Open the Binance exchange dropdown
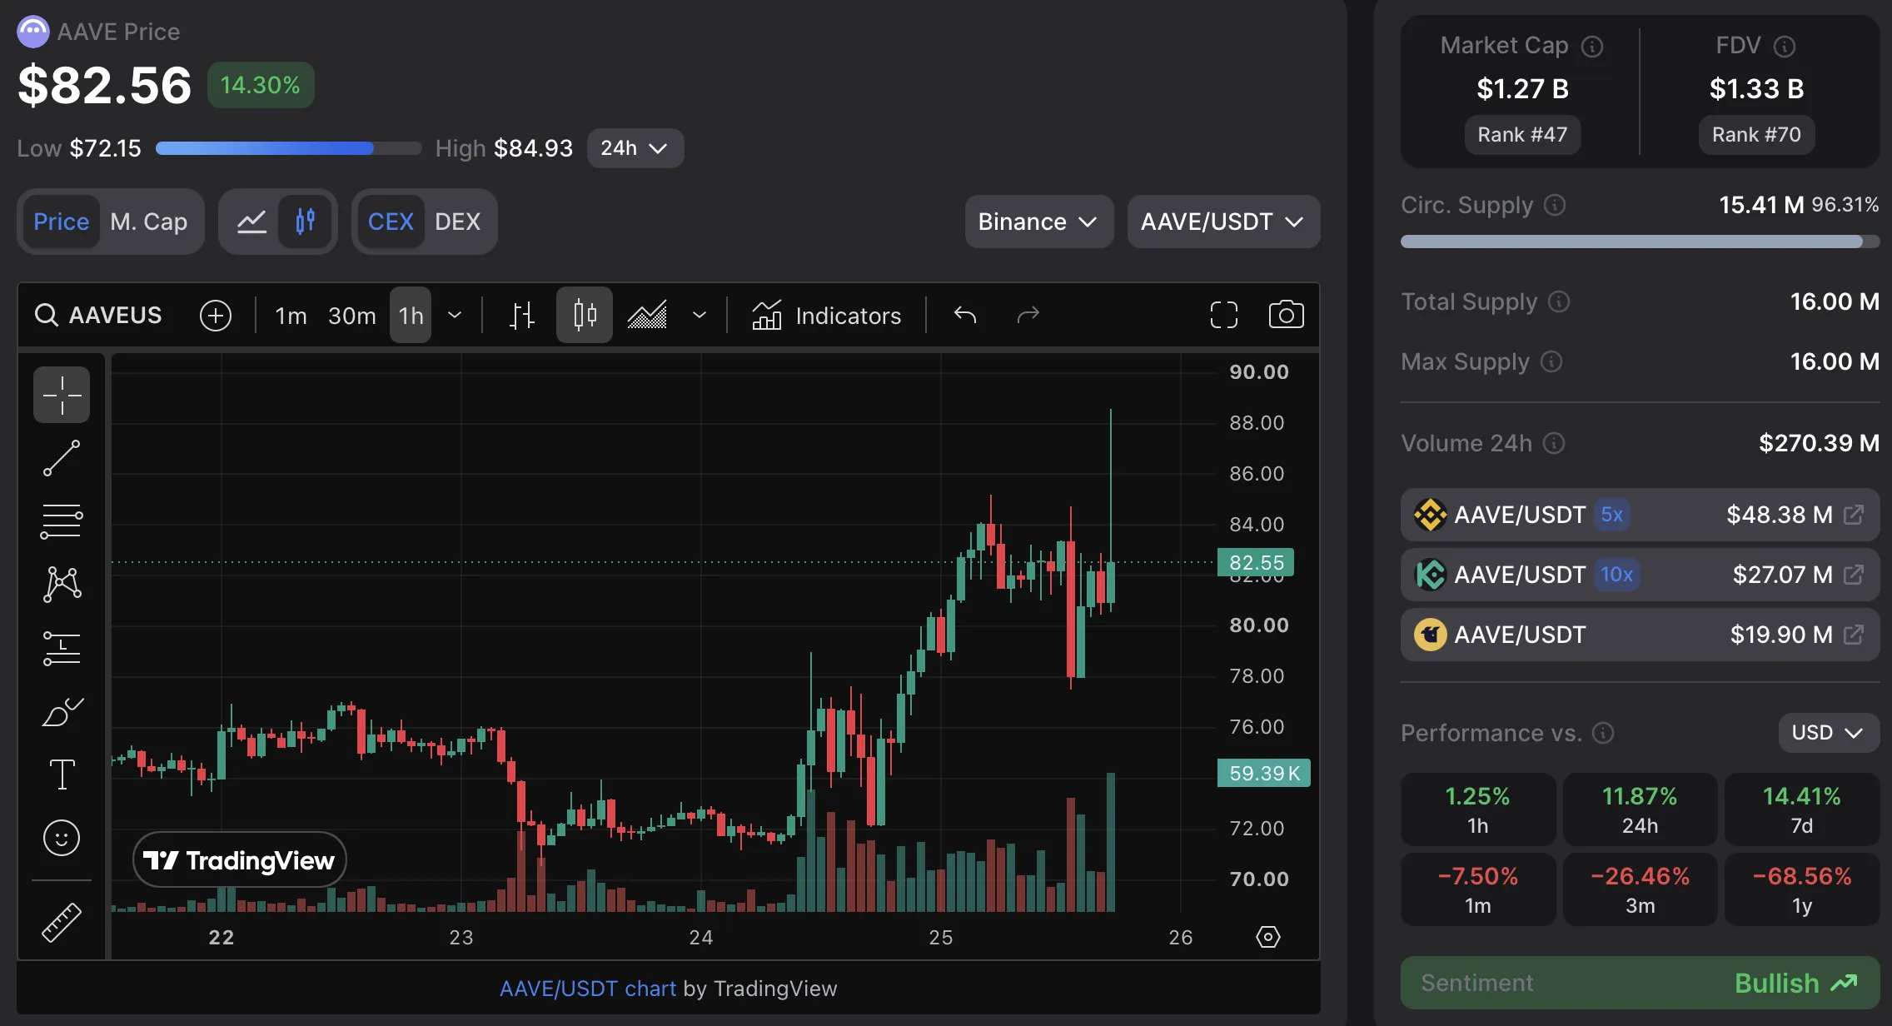1892x1026 pixels. click(x=1039, y=222)
